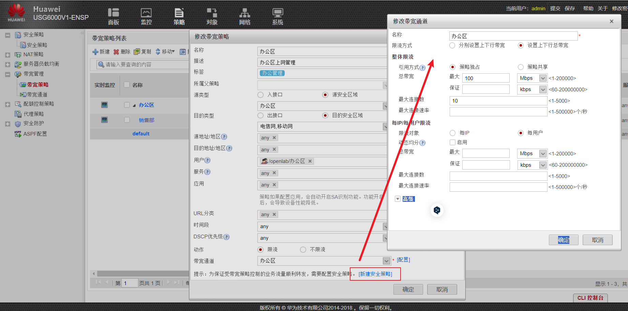
Task: Confirm 修改带宽通道 dialog with 确定
Action: pyautogui.click(x=564, y=240)
